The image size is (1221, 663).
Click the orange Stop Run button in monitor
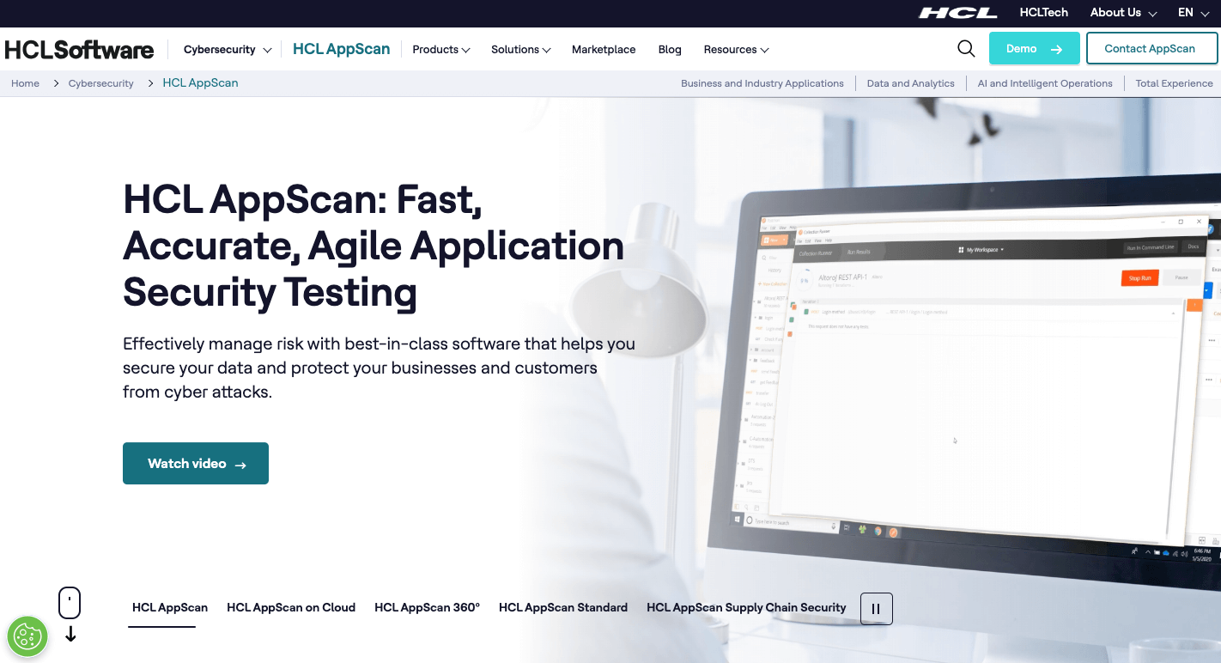pyautogui.click(x=1139, y=278)
